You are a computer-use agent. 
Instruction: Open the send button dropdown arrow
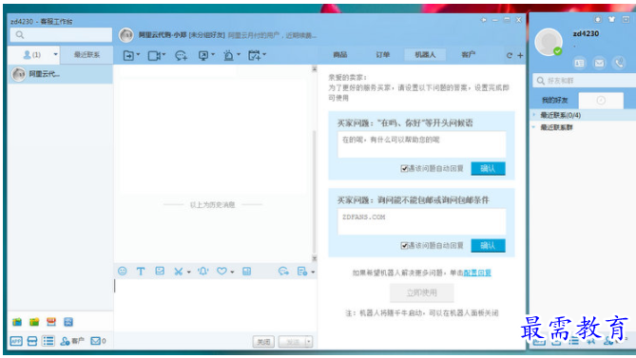(309, 342)
